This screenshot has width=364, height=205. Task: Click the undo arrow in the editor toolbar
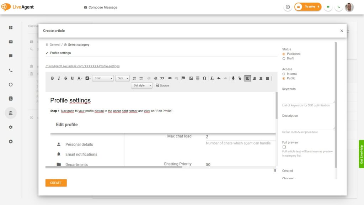coord(219,78)
